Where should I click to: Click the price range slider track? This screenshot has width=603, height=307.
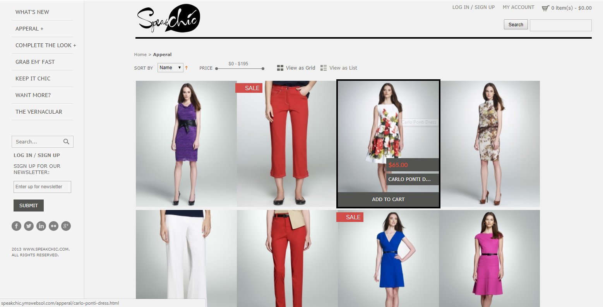[x=240, y=68]
